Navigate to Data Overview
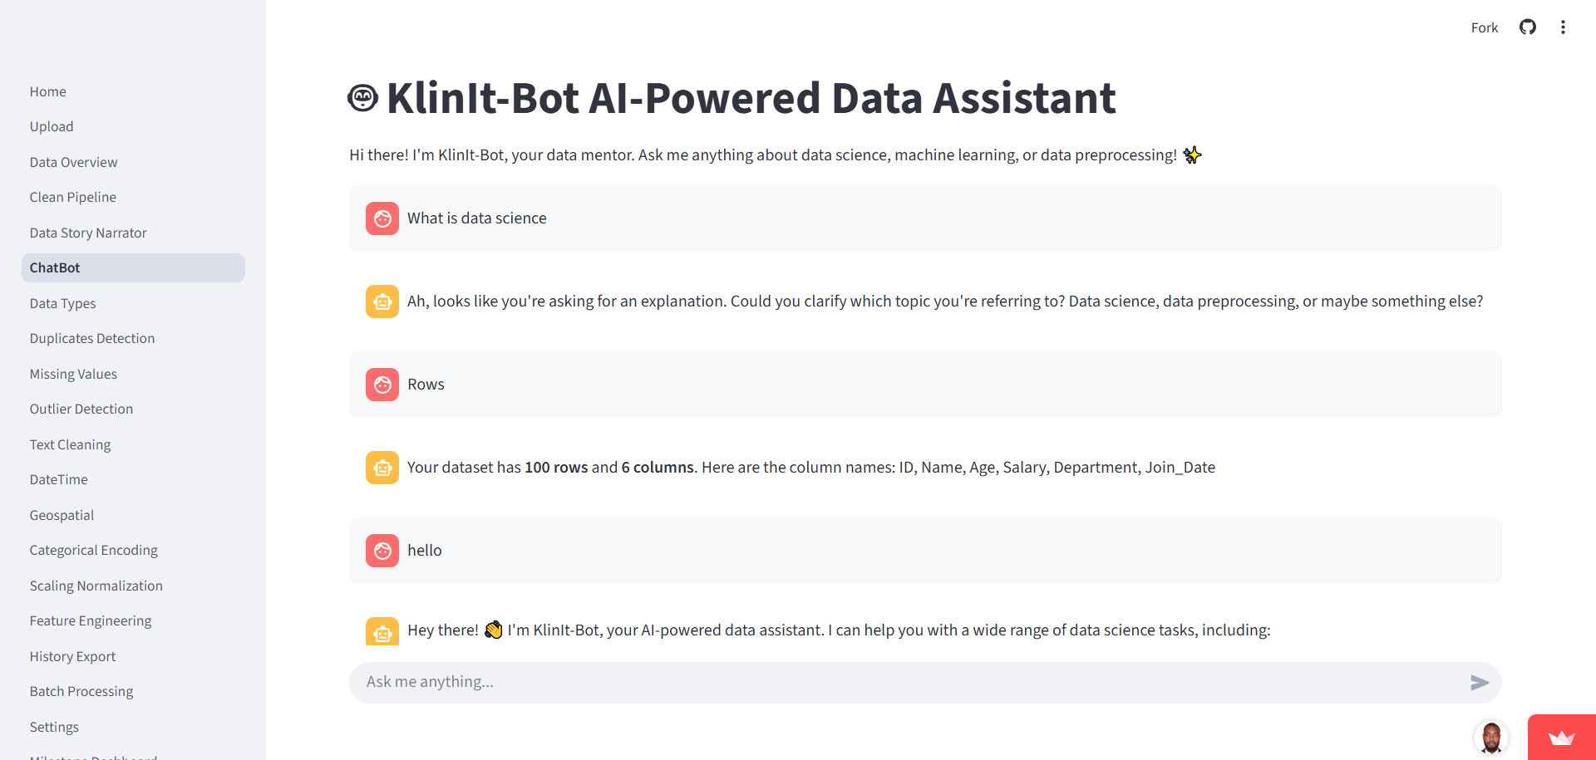 pos(73,161)
